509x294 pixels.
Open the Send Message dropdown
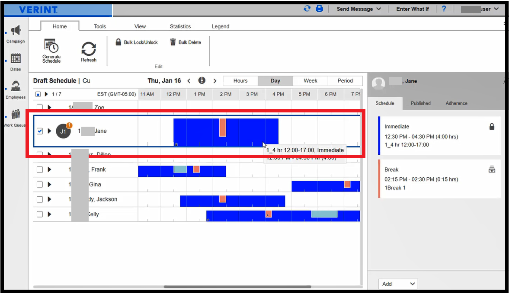[x=359, y=9]
